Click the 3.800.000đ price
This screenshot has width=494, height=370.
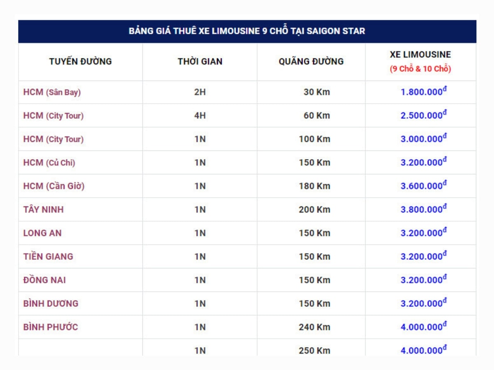click(424, 209)
